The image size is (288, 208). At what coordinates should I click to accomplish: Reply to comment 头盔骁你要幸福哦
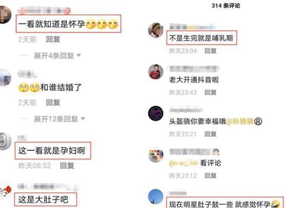[210, 134]
